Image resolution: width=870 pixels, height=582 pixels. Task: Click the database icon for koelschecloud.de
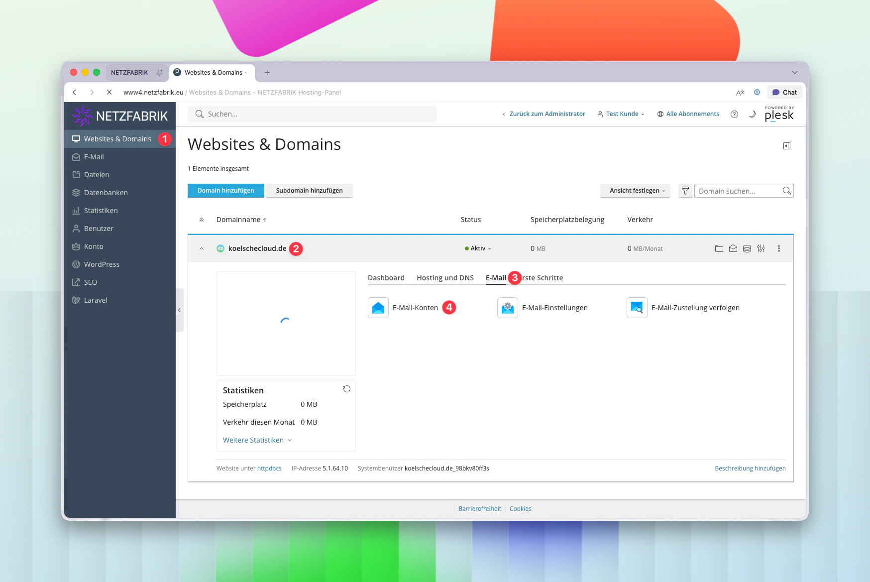coord(747,248)
